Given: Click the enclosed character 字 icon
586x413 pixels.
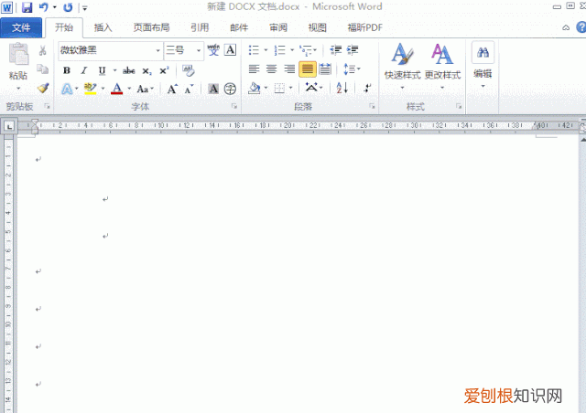Looking at the screenshot, I should coord(230,89).
